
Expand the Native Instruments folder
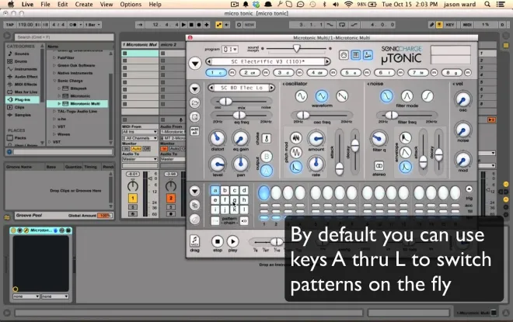pos(54,73)
